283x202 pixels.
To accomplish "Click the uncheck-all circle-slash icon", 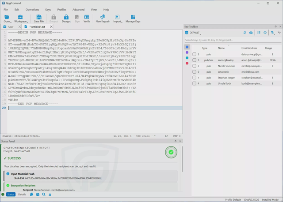I will pos(265,33).
